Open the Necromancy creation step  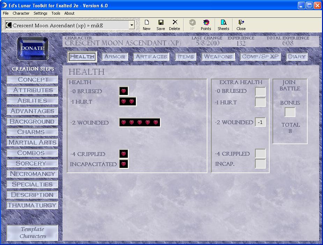coord(32,174)
